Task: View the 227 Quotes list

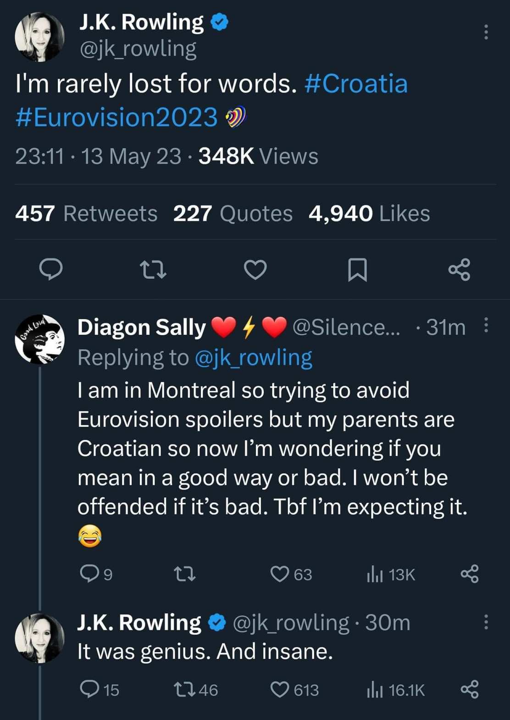Action: [x=233, y=214]
